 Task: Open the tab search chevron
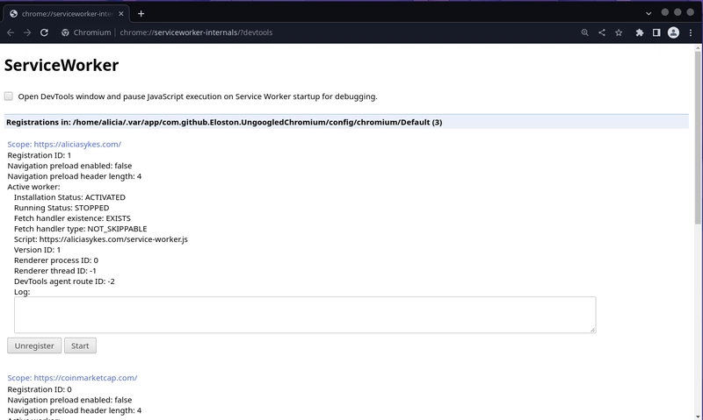click(x=649, y=13)
